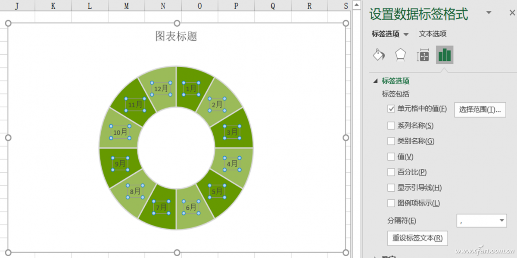Select column K header

[x=53, y=5]
